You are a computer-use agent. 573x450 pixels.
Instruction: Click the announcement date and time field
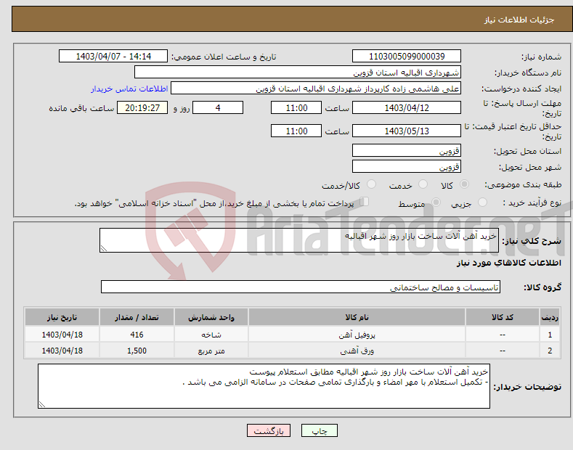113,57
